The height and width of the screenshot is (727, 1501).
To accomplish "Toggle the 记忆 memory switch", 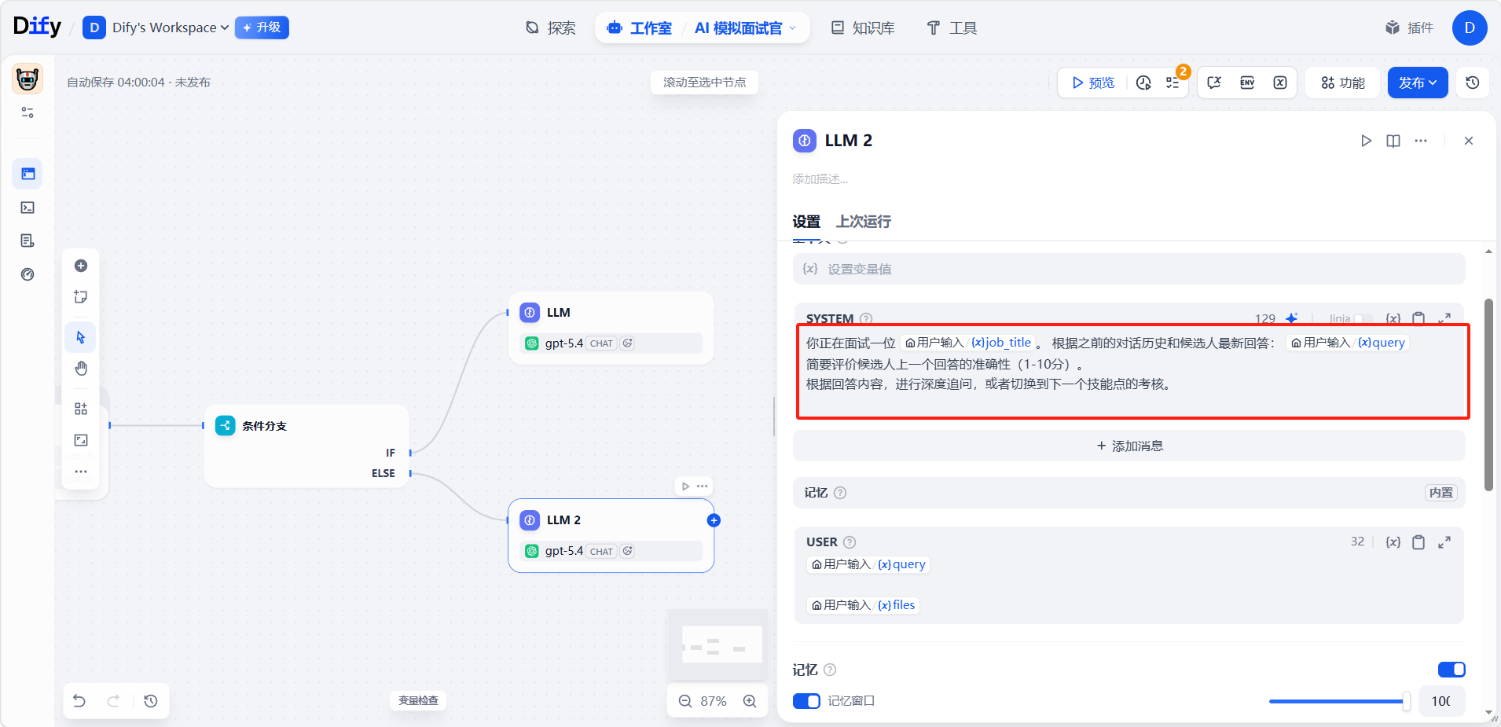I will 1451,670.
